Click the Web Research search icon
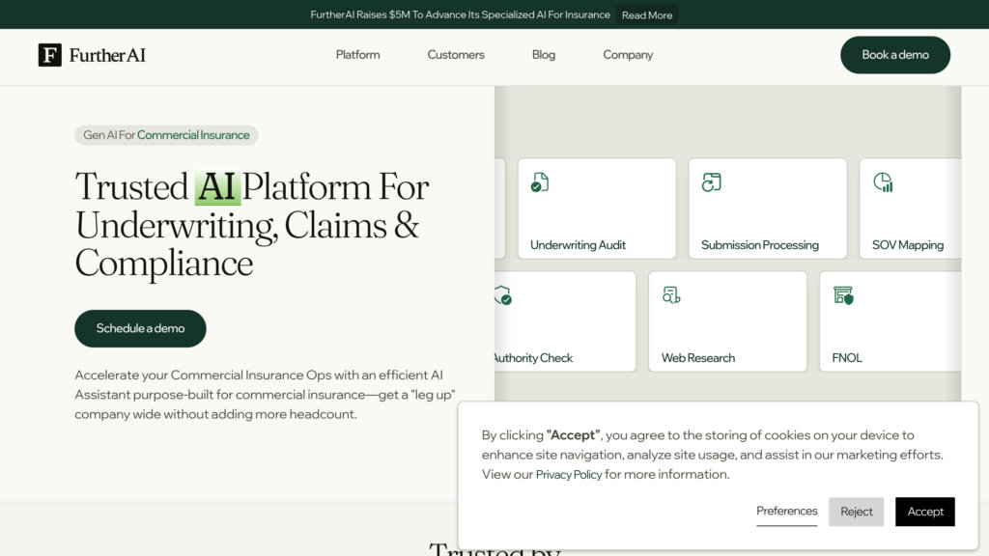 point(671,295)
